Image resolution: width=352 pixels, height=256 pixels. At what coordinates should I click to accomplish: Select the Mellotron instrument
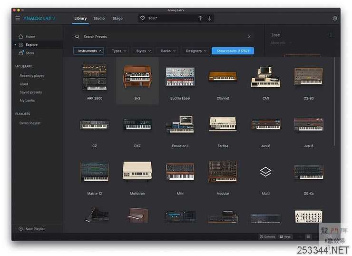[x=137, y=176]
